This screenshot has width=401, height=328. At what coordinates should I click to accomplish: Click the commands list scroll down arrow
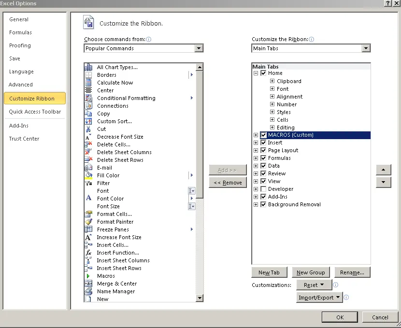click(199, 298)
